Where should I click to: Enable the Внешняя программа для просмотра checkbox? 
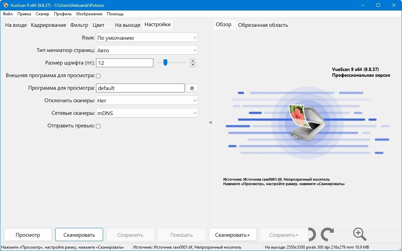point(98,76)
